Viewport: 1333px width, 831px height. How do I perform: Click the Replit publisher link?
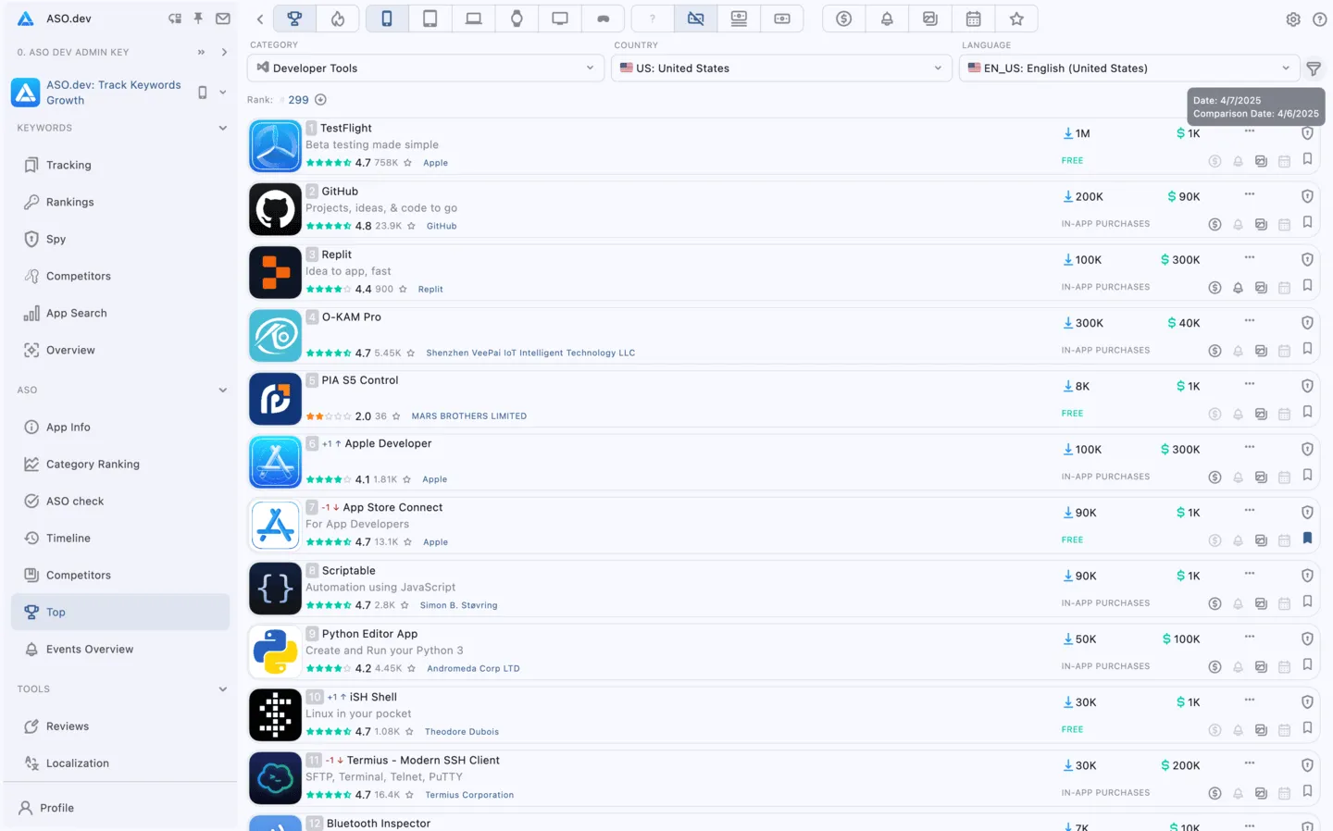pos(430,289)
